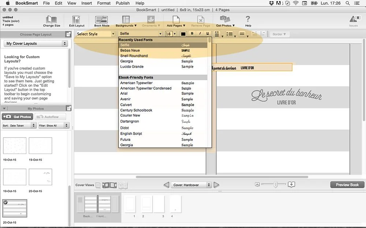Image resolution: width=366 pixels, height=228 pixels.
Task: Detach the My Photos panel
Action: click(68, 108)
